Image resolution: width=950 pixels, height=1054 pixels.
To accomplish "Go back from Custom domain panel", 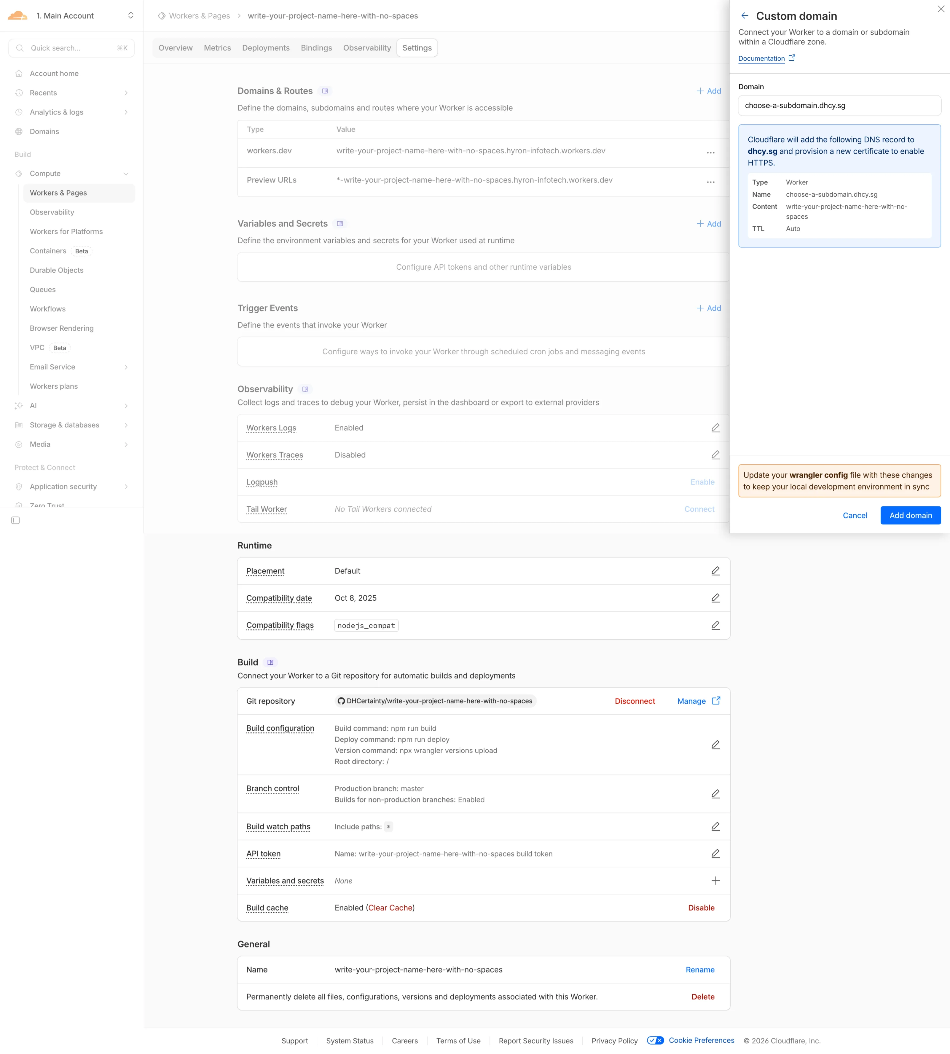I will (x=745, y=16).
